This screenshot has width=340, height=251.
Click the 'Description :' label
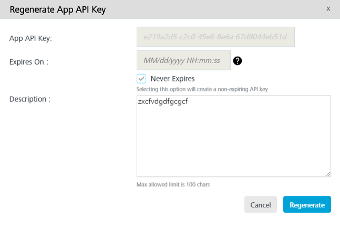point(30,99)
